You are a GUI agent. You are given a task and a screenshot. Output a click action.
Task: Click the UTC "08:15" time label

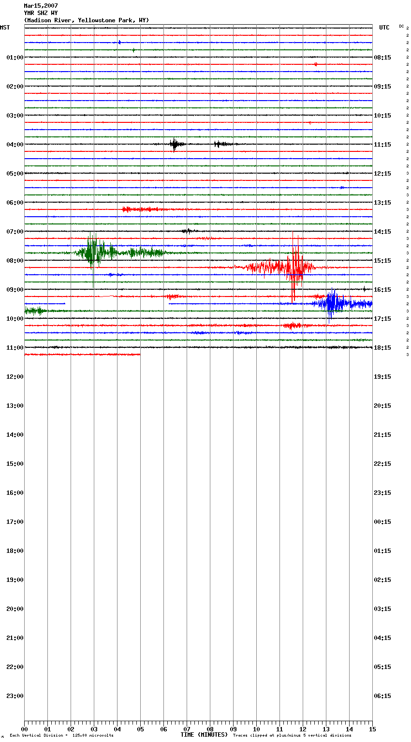click(382, 58)
